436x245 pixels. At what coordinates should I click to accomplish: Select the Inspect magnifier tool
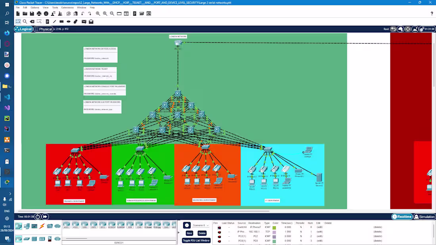coord(25,21)
